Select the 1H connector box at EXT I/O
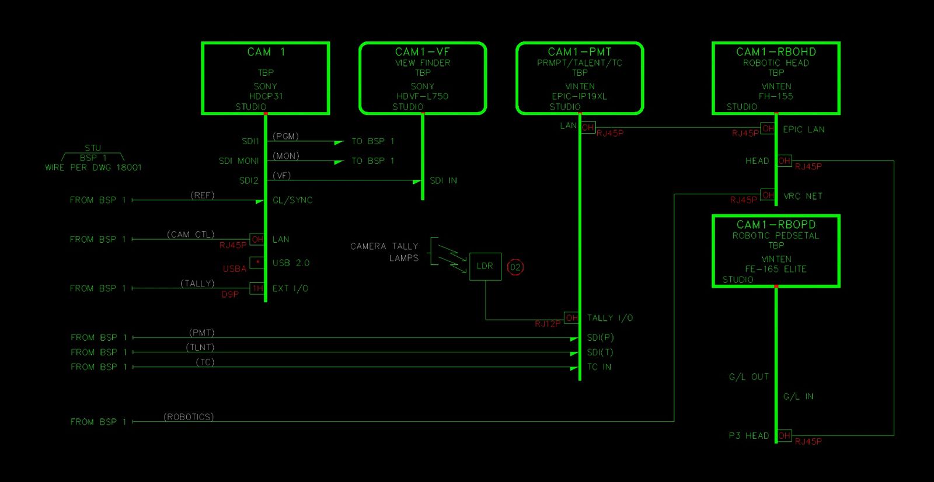The height and width of the screenshot is (482, 934). [257, 288]
